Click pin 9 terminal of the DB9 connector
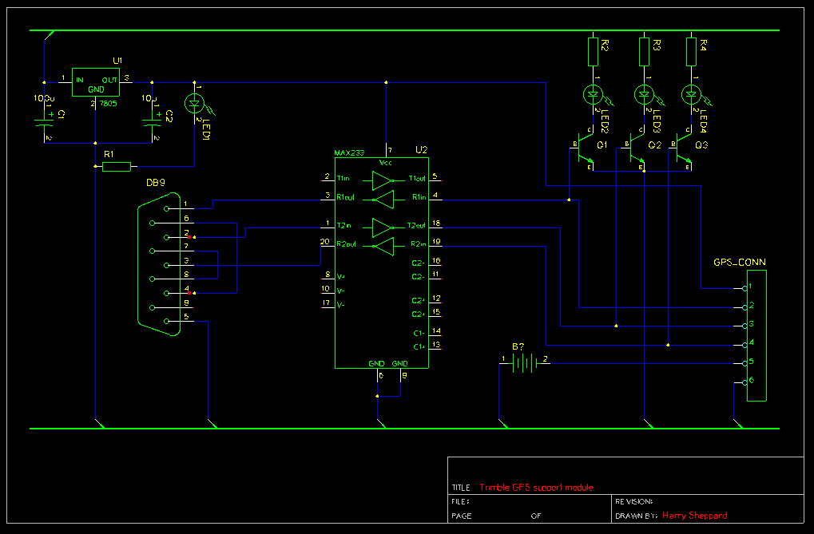This screenshot has width=814, height=534. pos(152,307)
